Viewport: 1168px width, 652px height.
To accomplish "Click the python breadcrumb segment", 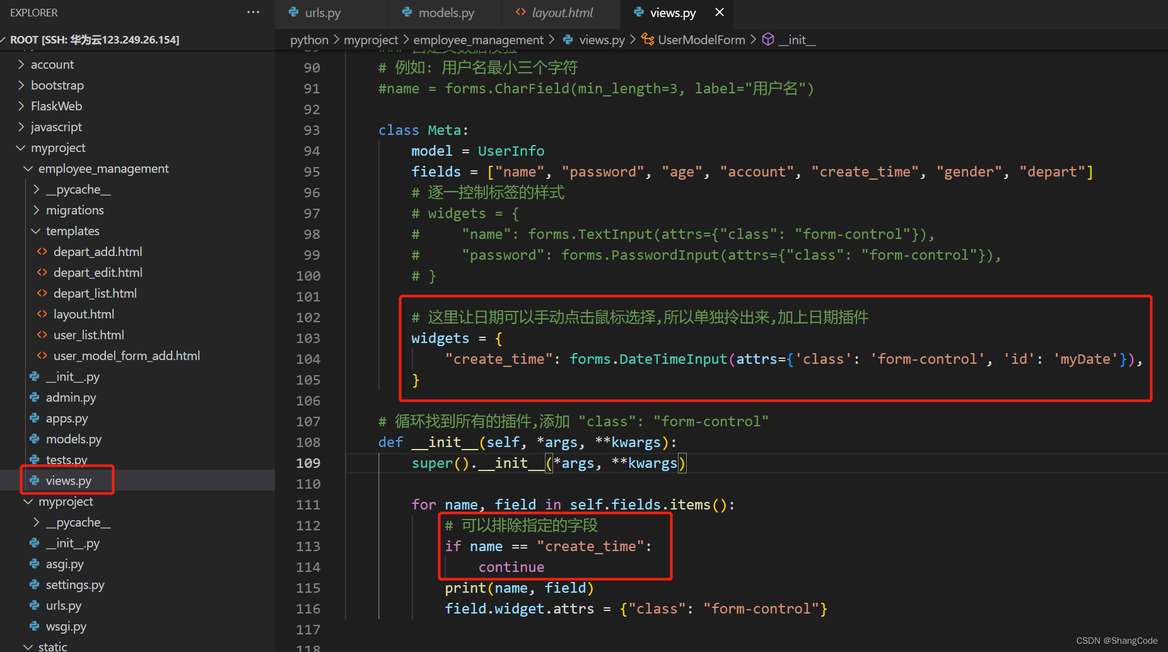I will (x=309, y=40).
